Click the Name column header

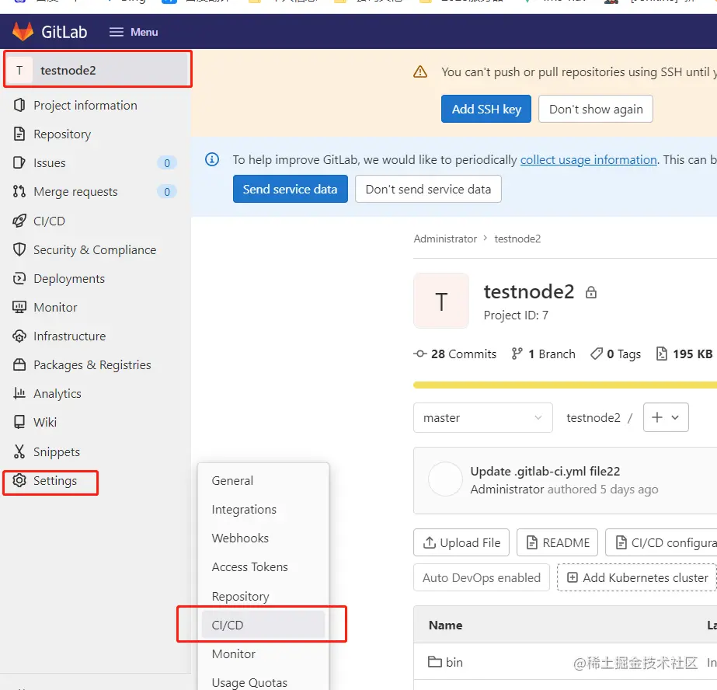pos(445,625)
